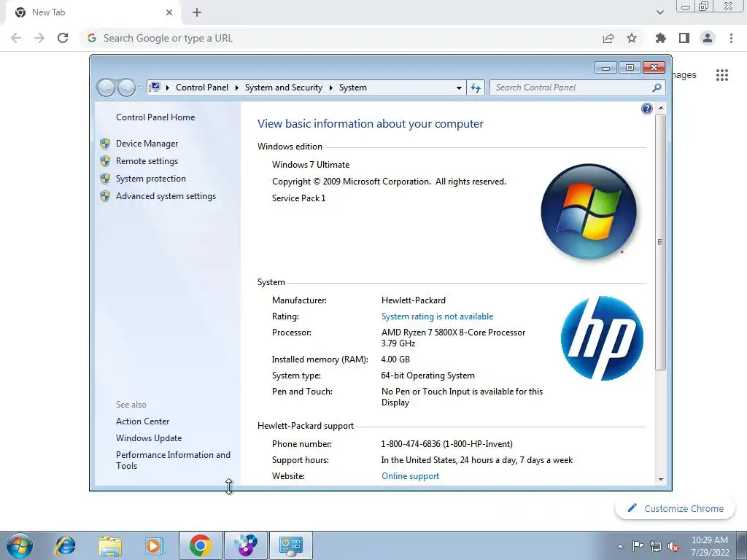Click the magnifier icon in Control Panel search

(x=657, y=87)
